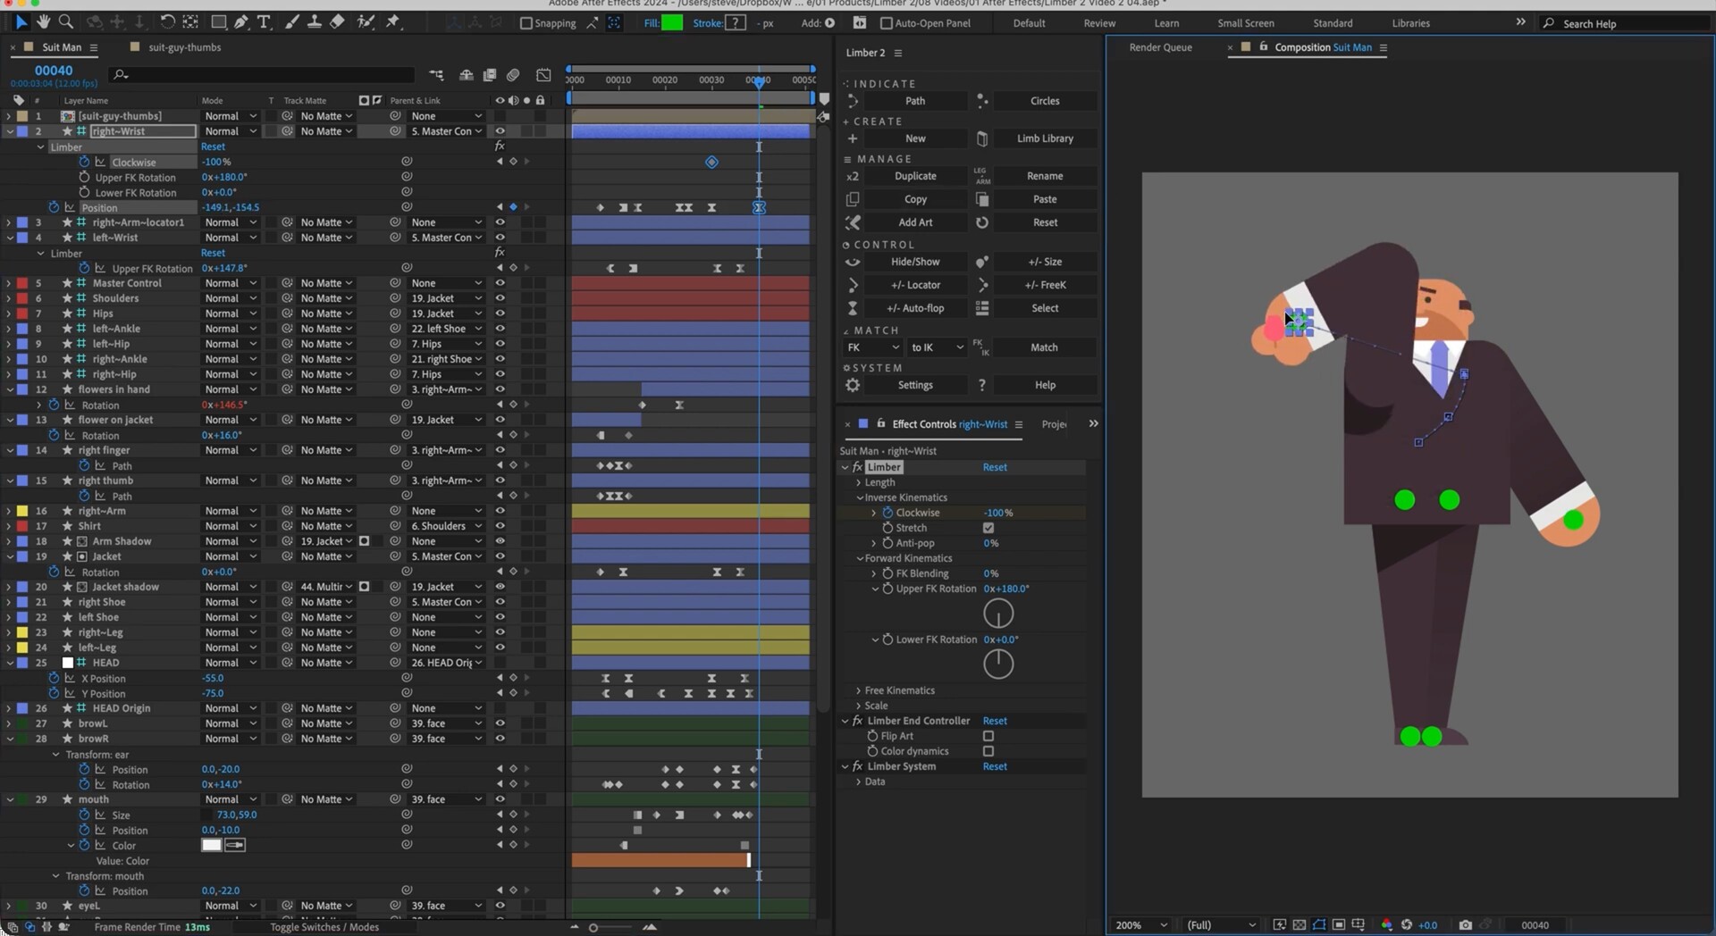Image resolution: width=1716 pixels, height=936 pixels.
Task: Hide the Master Control layer
Action: pos(500,283)
